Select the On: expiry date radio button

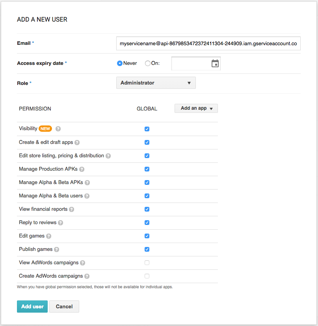[x=148, y=63]
